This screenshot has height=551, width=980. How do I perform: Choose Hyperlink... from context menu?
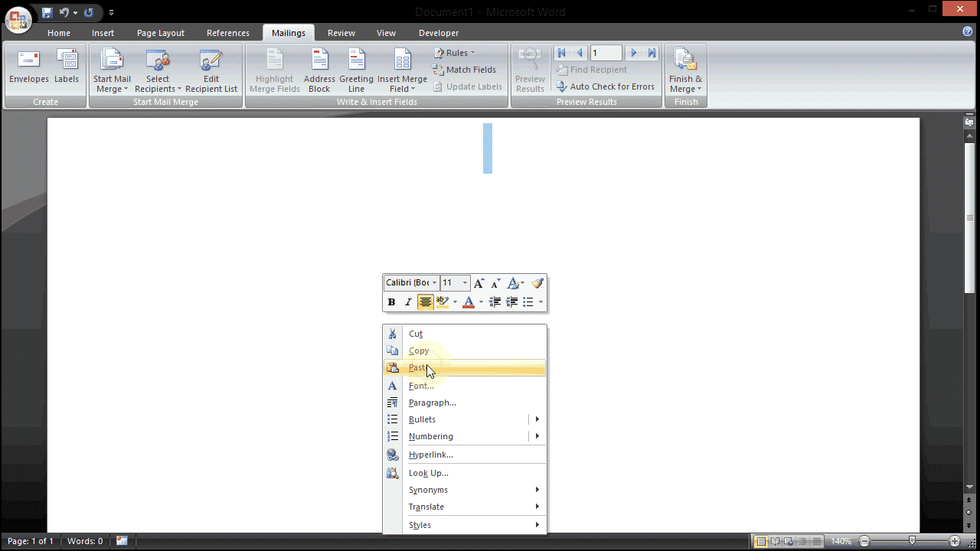[x=465, y=455]
